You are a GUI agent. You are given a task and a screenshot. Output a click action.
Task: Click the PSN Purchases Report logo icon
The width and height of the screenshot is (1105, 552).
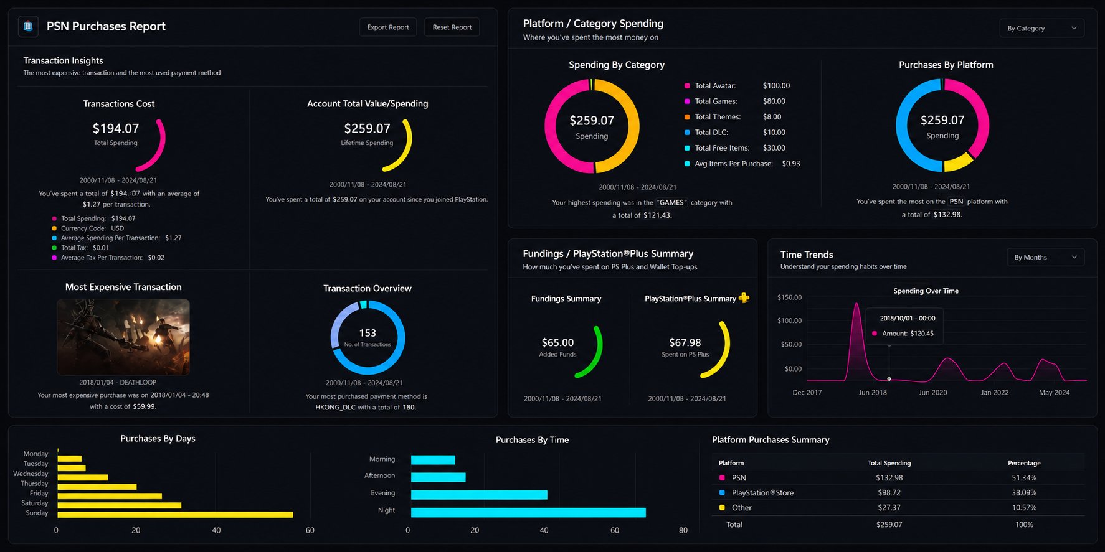pos(27,26)
